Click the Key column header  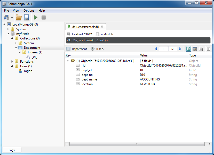tap(102, 55)
